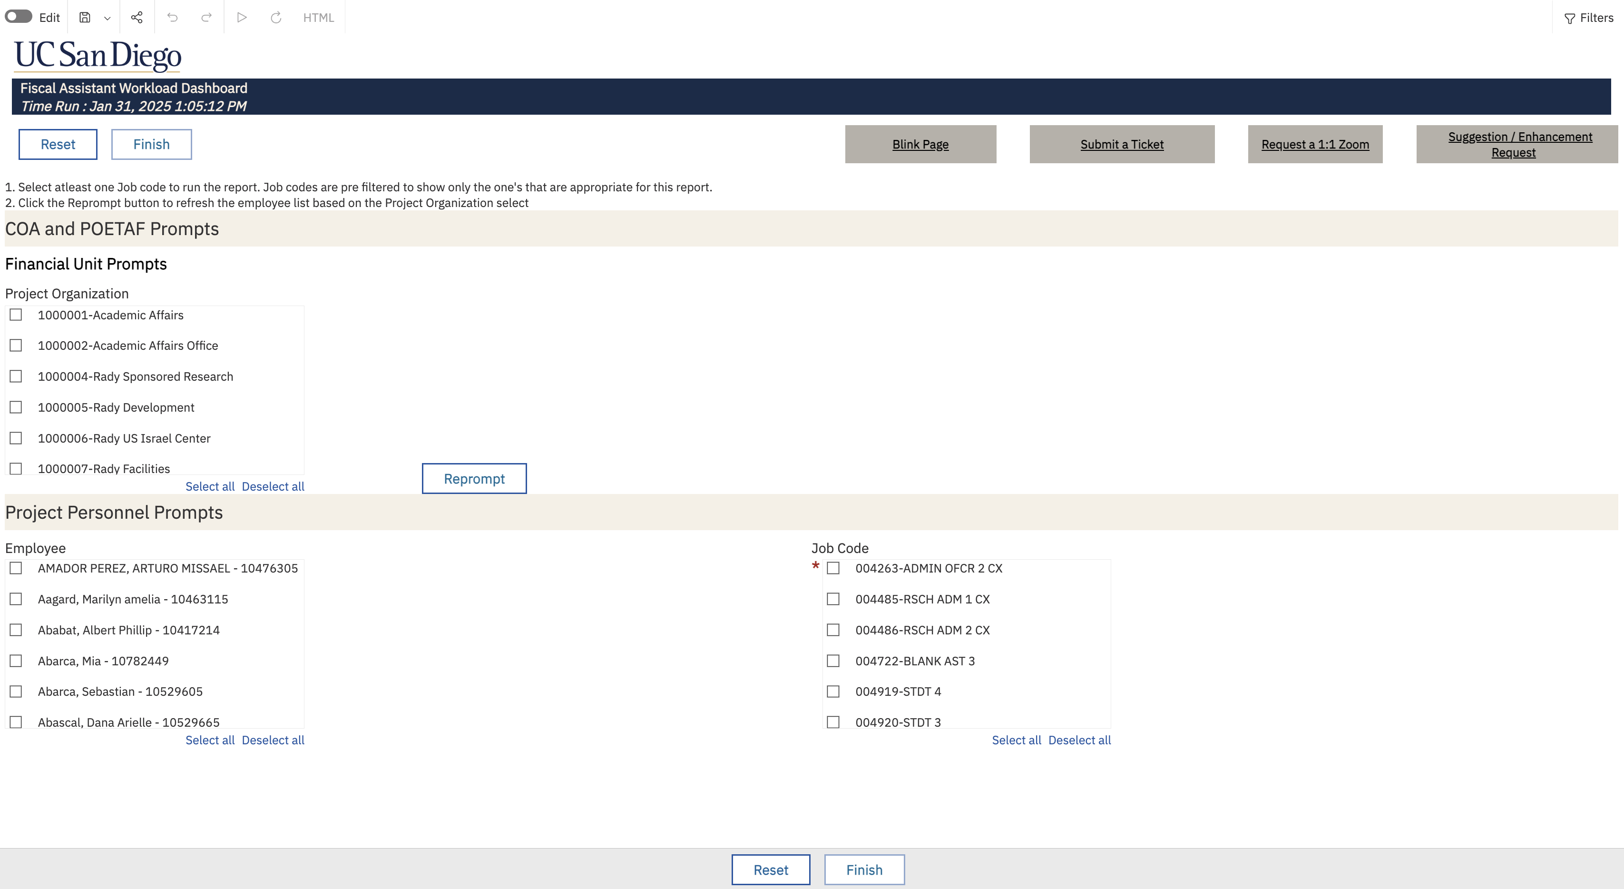1624x889 pixels.
Task: Check 1000001-Academic Affairs organization
Action: (x=16, y=315)
